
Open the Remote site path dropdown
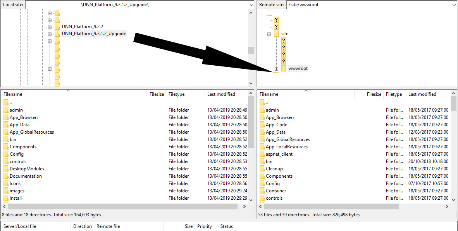[x=454, y=5]
